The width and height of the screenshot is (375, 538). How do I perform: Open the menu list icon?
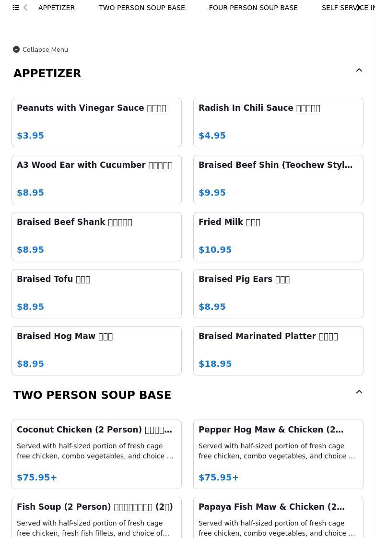pyautogui.click(x=16, y=8)
